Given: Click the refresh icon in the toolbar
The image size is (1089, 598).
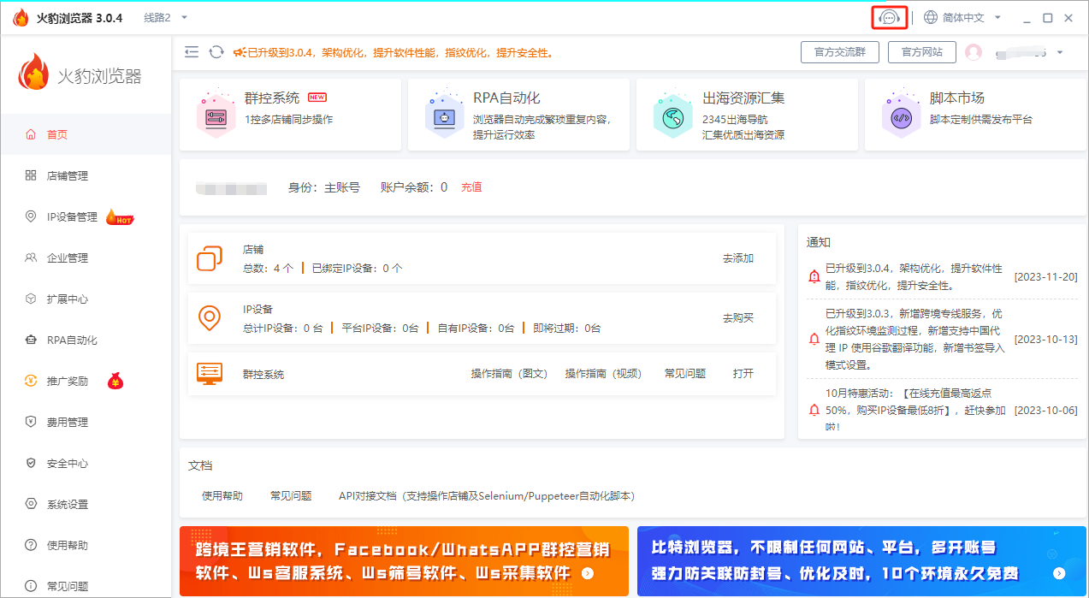Looking at the screenshot, I should click(x=216, y=52).
